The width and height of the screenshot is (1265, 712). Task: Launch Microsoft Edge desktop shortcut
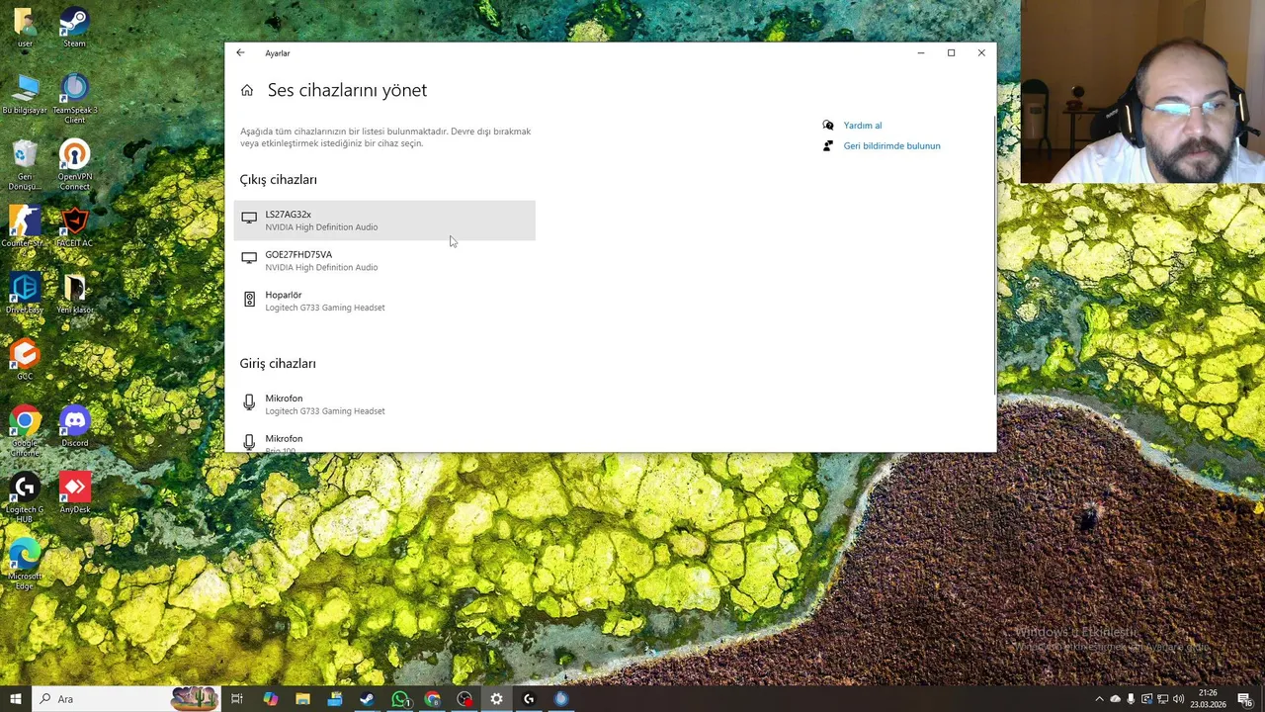[25, 564]
